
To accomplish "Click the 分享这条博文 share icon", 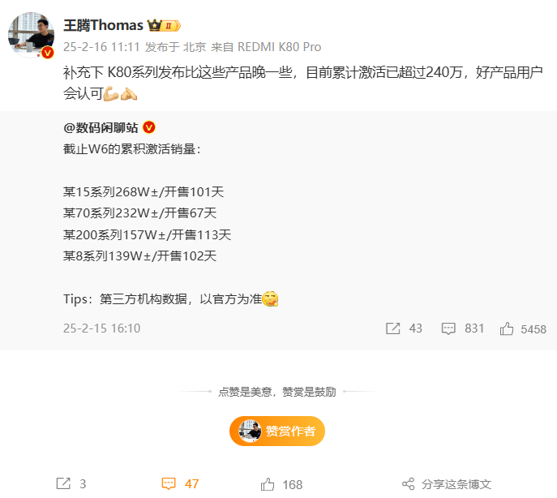I will point(408,483).
